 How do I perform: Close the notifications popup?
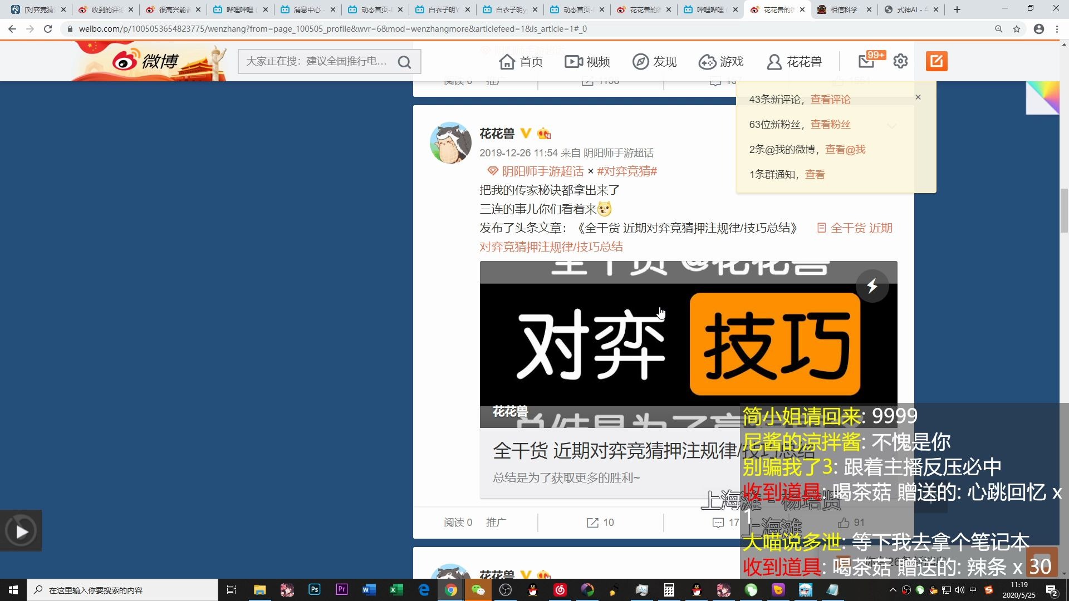point(918,97)
